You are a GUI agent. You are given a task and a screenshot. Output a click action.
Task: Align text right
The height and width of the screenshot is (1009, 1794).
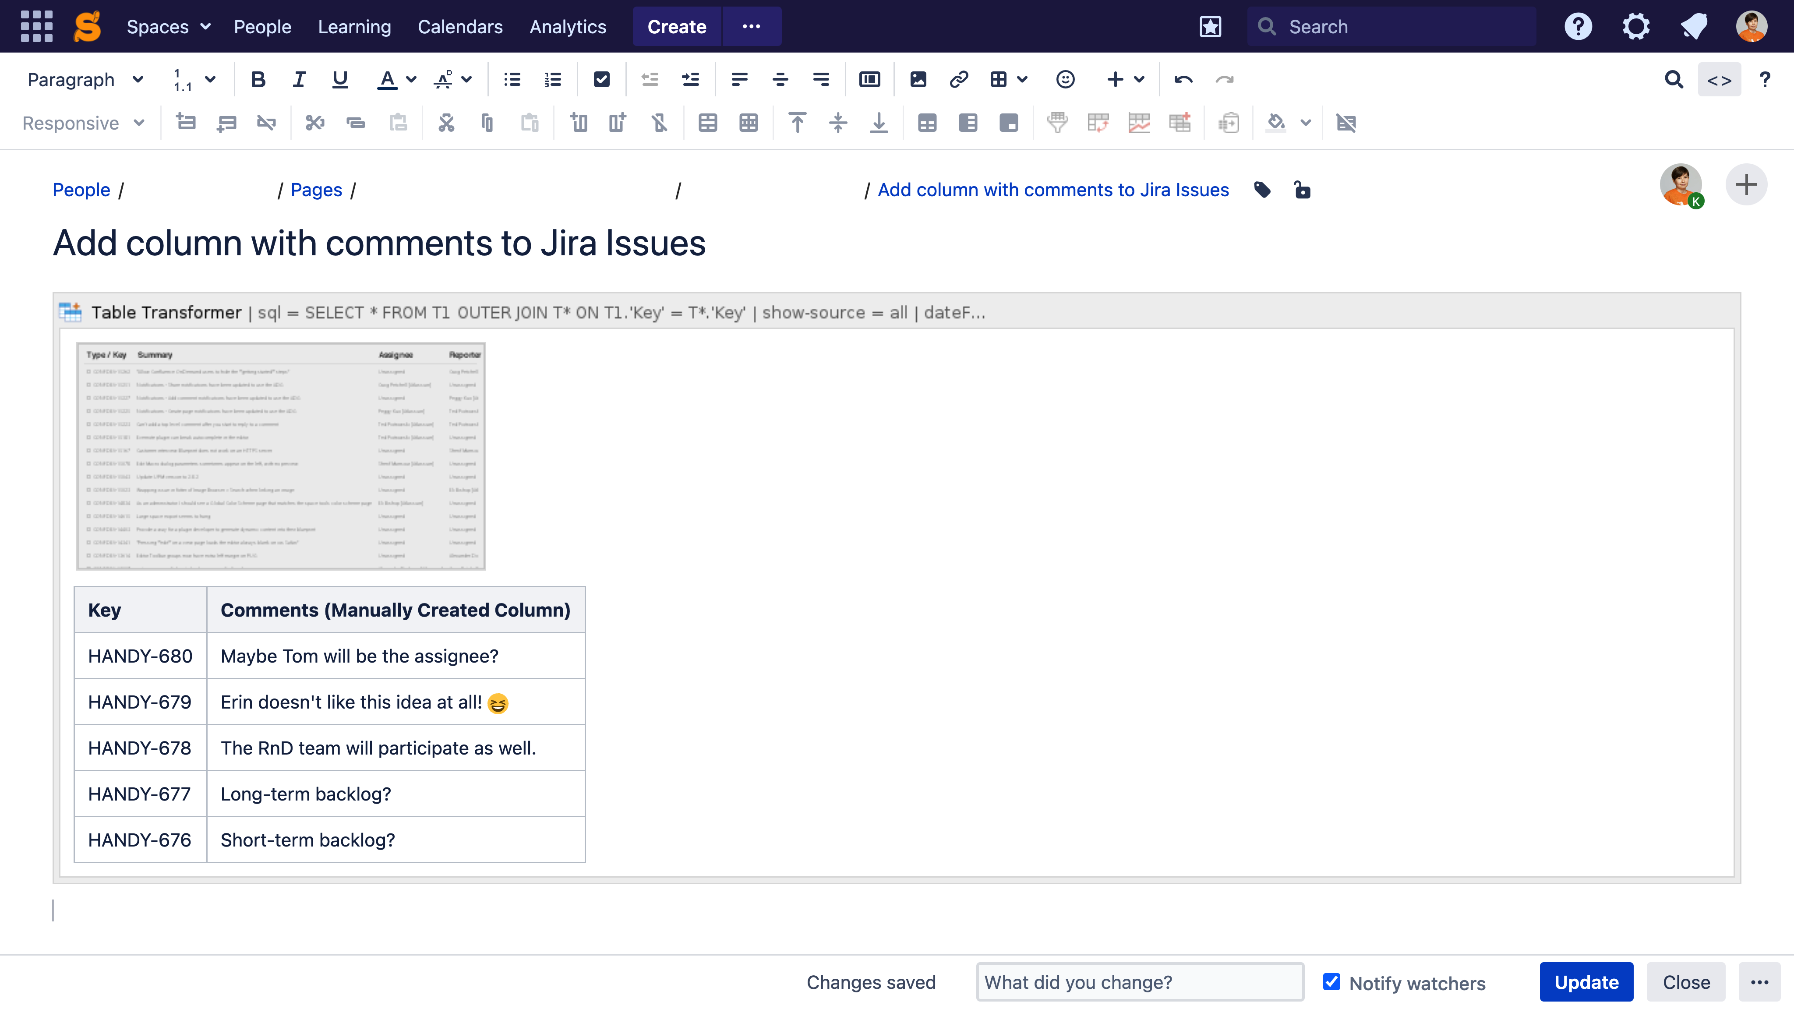click(x=821, y=79)
